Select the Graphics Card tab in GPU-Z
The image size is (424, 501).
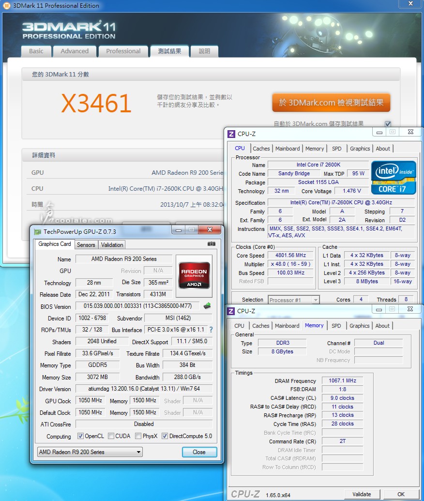pyautogui.click(x=55, y=244)
